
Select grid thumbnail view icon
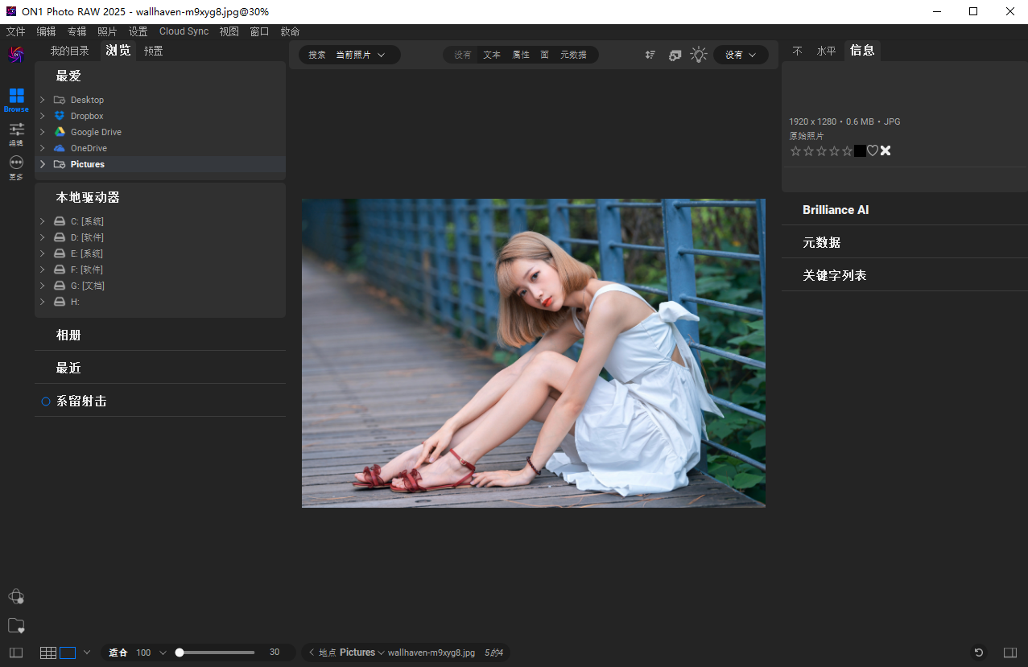tap(48, 653)
